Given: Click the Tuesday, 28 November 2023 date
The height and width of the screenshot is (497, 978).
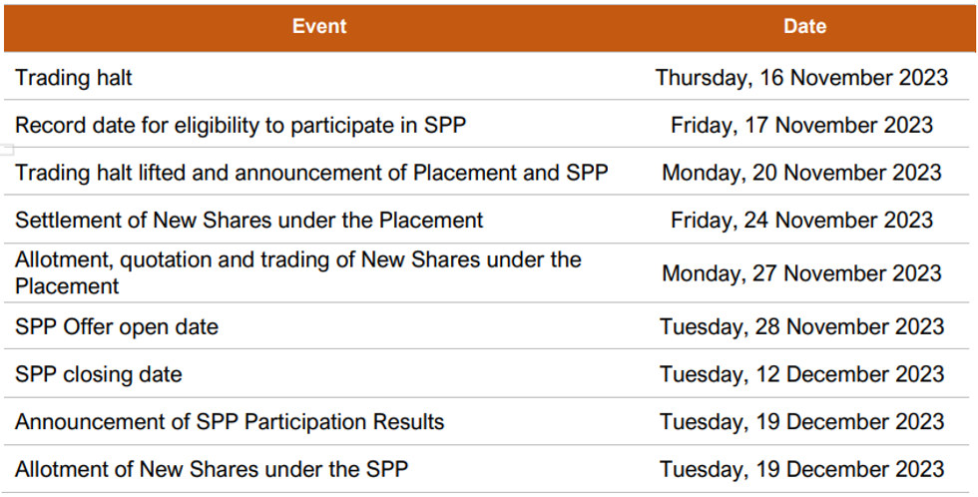Looking at the screenshot, I should (801, 326).
